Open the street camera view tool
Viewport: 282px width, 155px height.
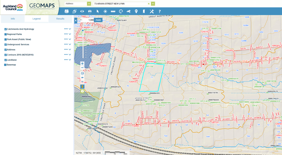[x=128, y=11]
